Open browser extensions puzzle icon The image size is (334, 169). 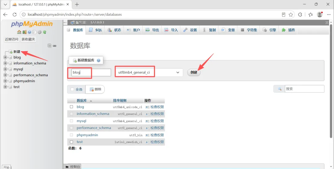tap(300, 14)
